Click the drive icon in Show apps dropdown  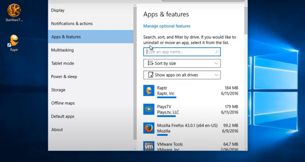[x=151, y=75]
